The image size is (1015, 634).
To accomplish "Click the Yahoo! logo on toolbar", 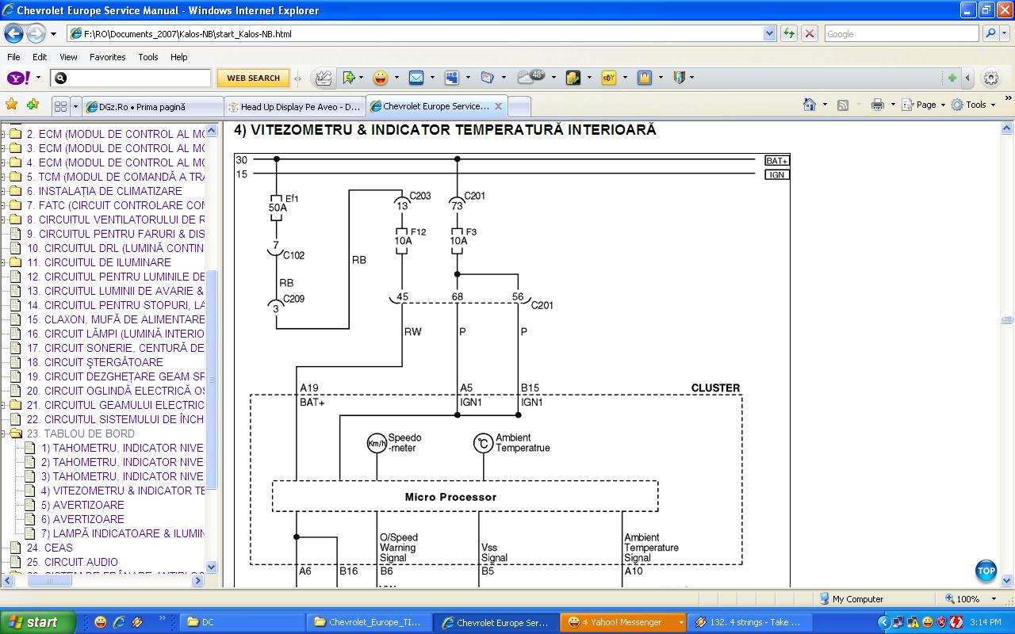I will [x=18, y=78].
